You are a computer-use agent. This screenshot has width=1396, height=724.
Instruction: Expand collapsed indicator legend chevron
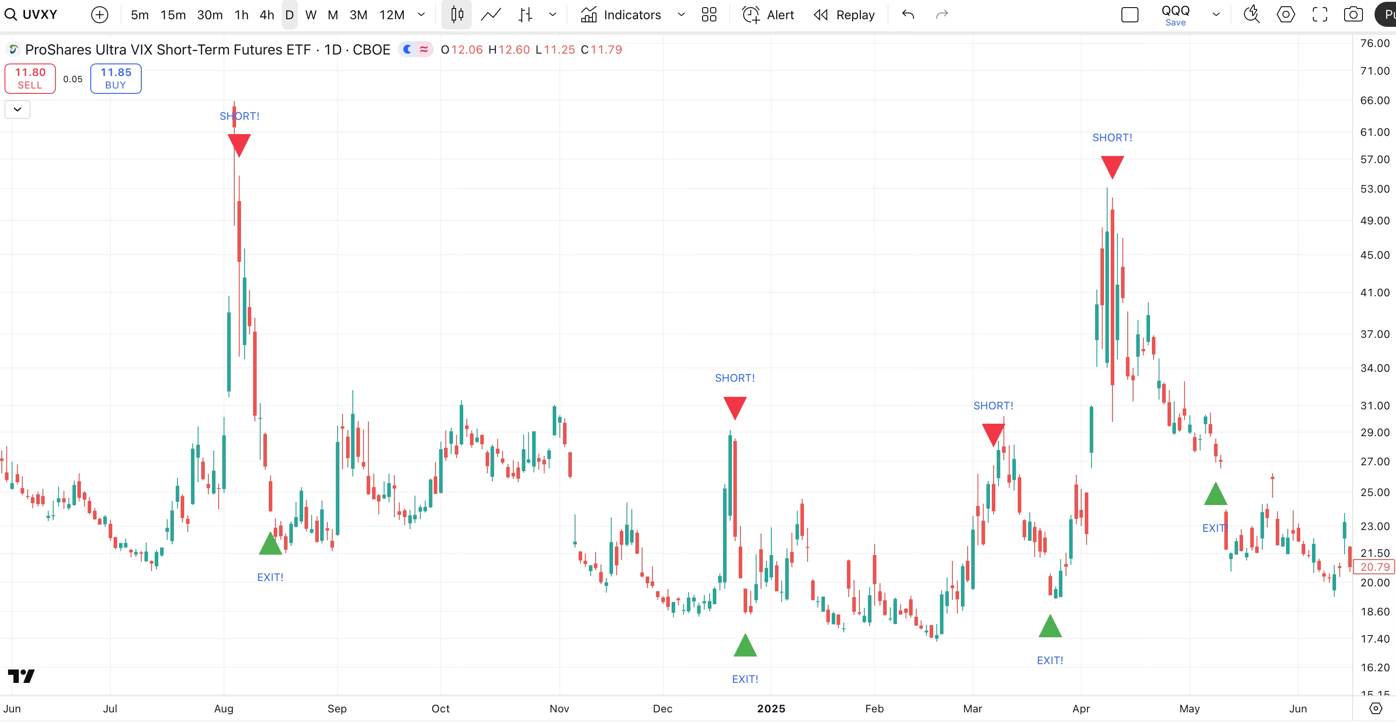(17, 109)
